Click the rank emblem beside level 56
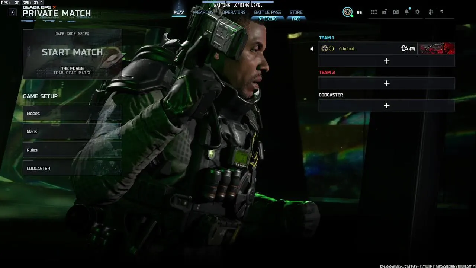Viewport: 476px width, 268px height. point(325,48)
